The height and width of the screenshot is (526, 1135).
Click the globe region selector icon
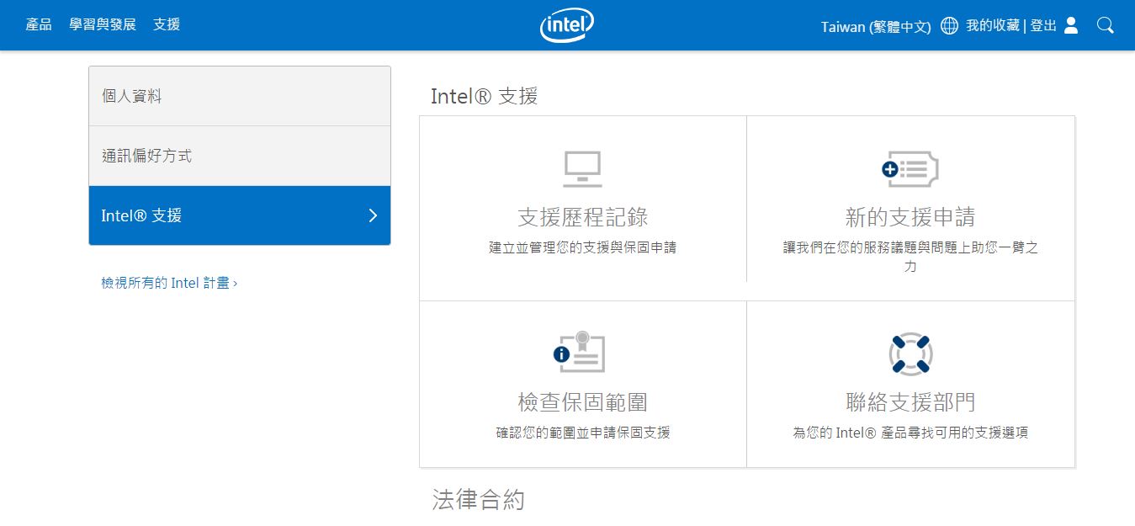pyautogui.click(x=949, y=25)
